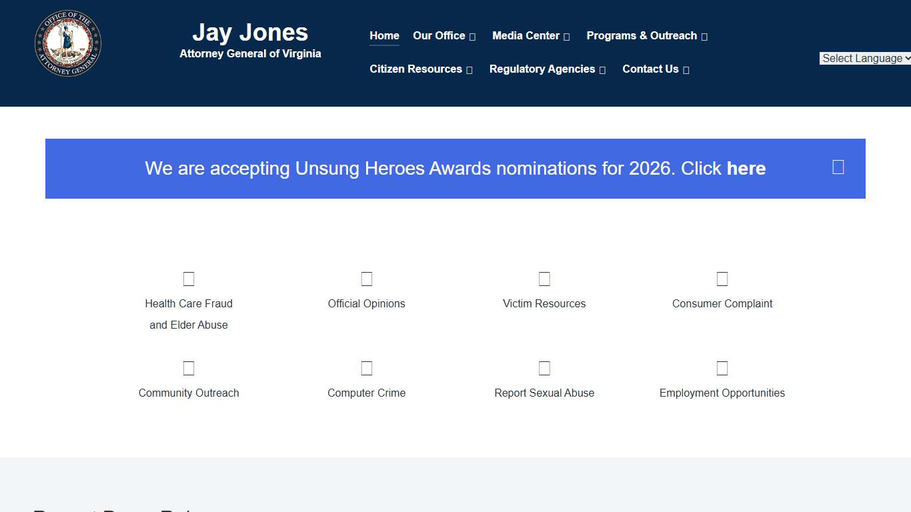The height and width of the screenshot is (512, 911).
Task: Click the icon above Consumer Complaint
Action: click(722, 279)
